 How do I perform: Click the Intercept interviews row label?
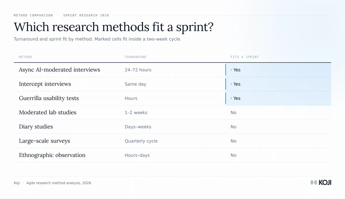pyautogui.click(x=45, y=84)
